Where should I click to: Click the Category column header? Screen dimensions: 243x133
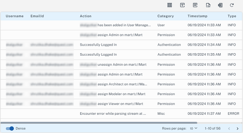tap(166, 16)
